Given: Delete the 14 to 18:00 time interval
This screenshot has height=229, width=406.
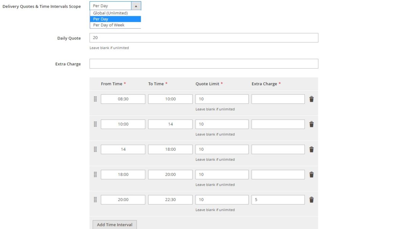Looking at the screenshot, I should (x=311, y=149).
